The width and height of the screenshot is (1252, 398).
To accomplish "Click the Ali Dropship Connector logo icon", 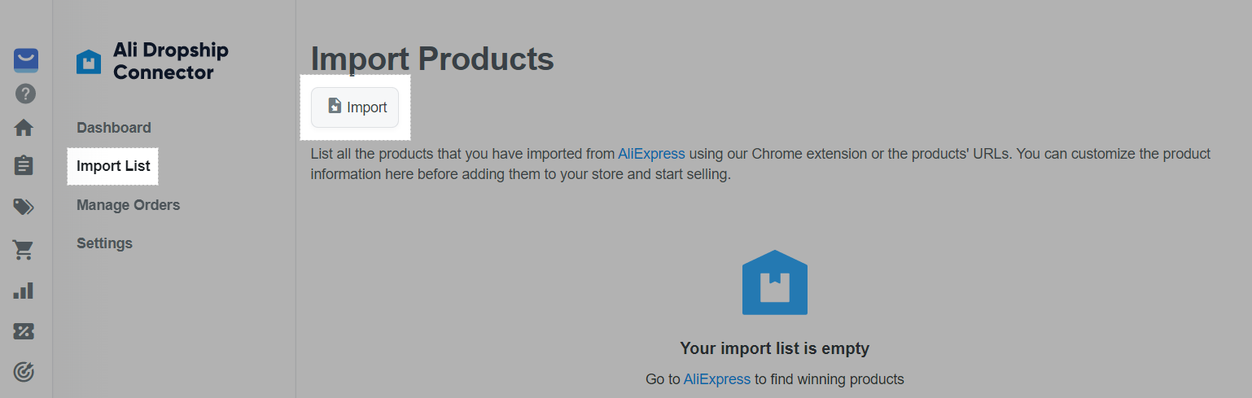I will (x=89, y=62).
